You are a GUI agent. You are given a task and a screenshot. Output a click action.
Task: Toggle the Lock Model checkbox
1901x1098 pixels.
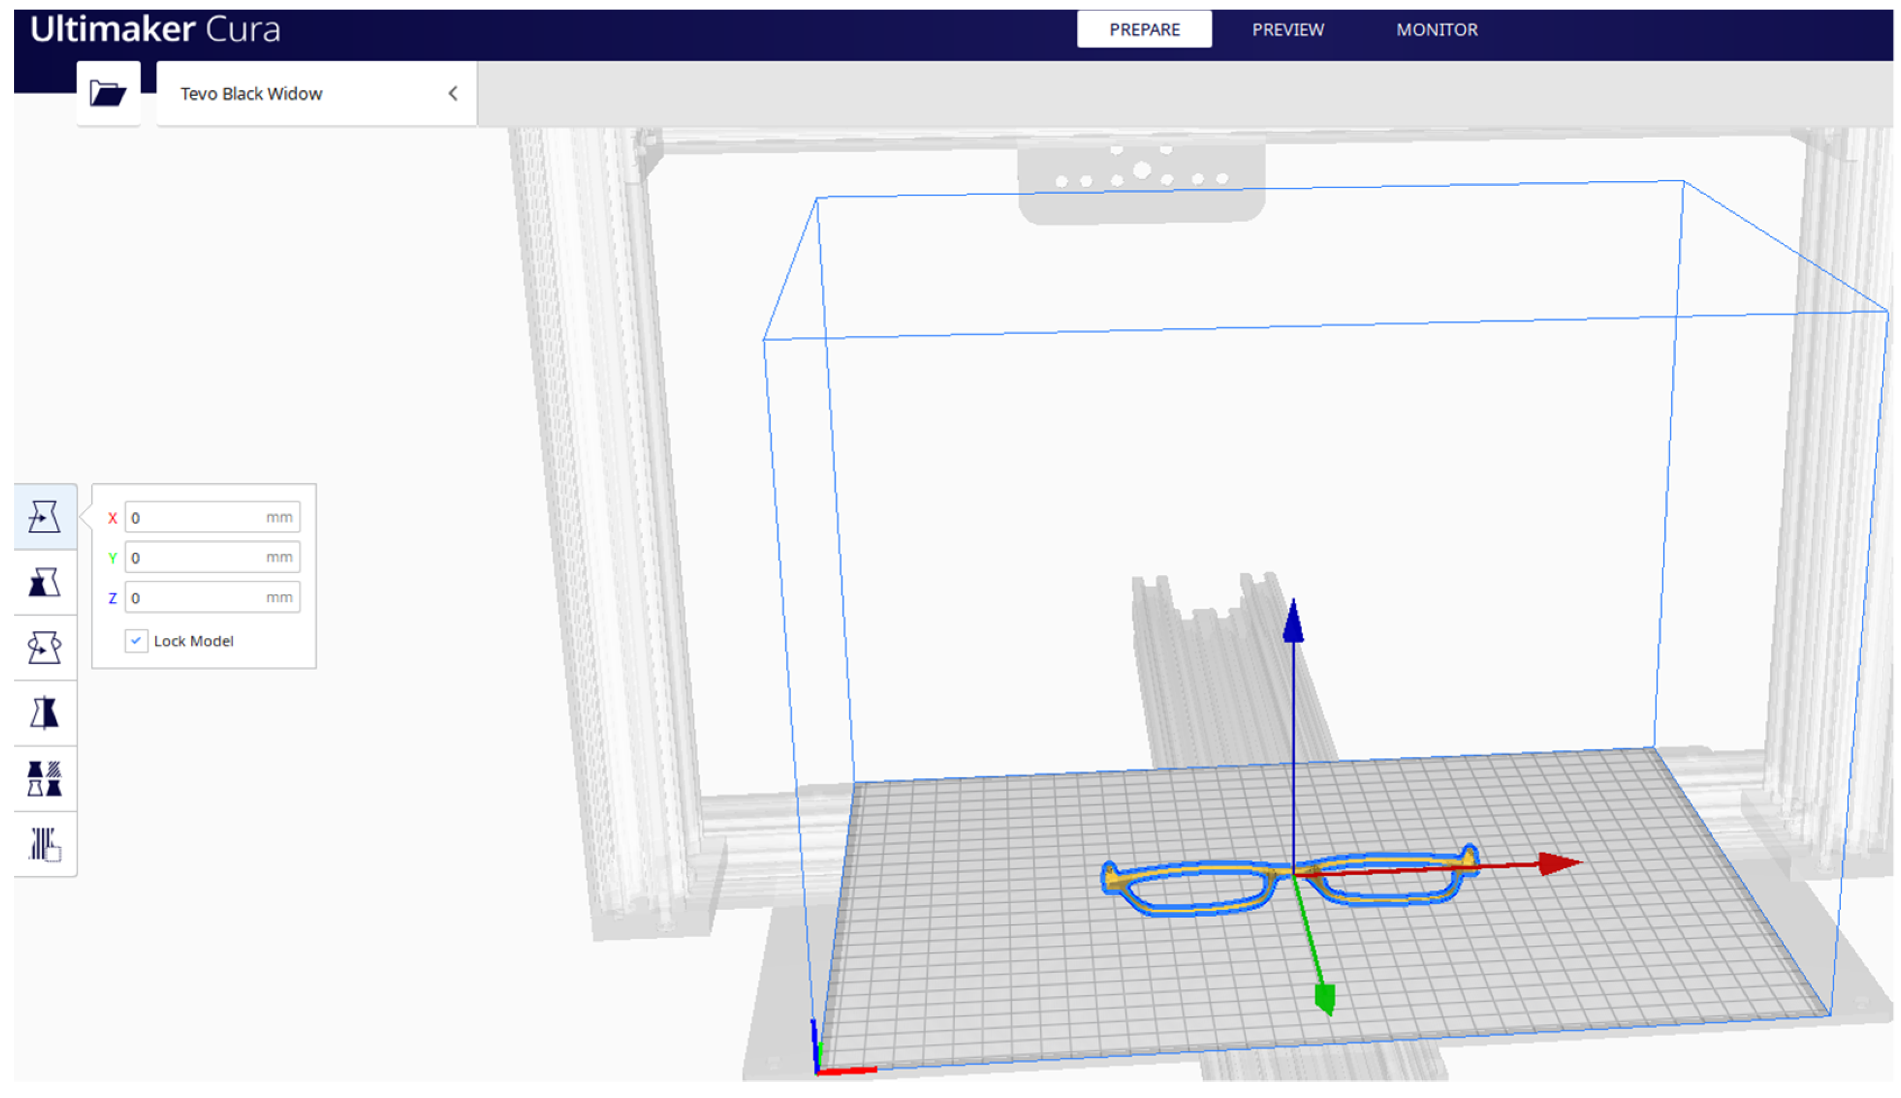pyautogui.click(x=136, y=641)
